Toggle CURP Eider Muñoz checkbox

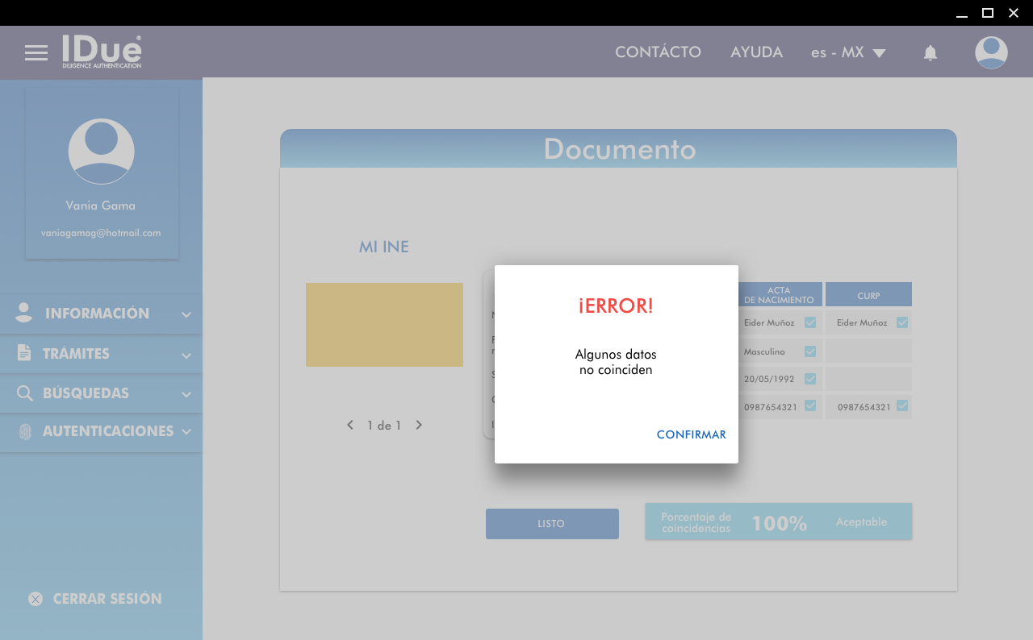coord(902,322)
